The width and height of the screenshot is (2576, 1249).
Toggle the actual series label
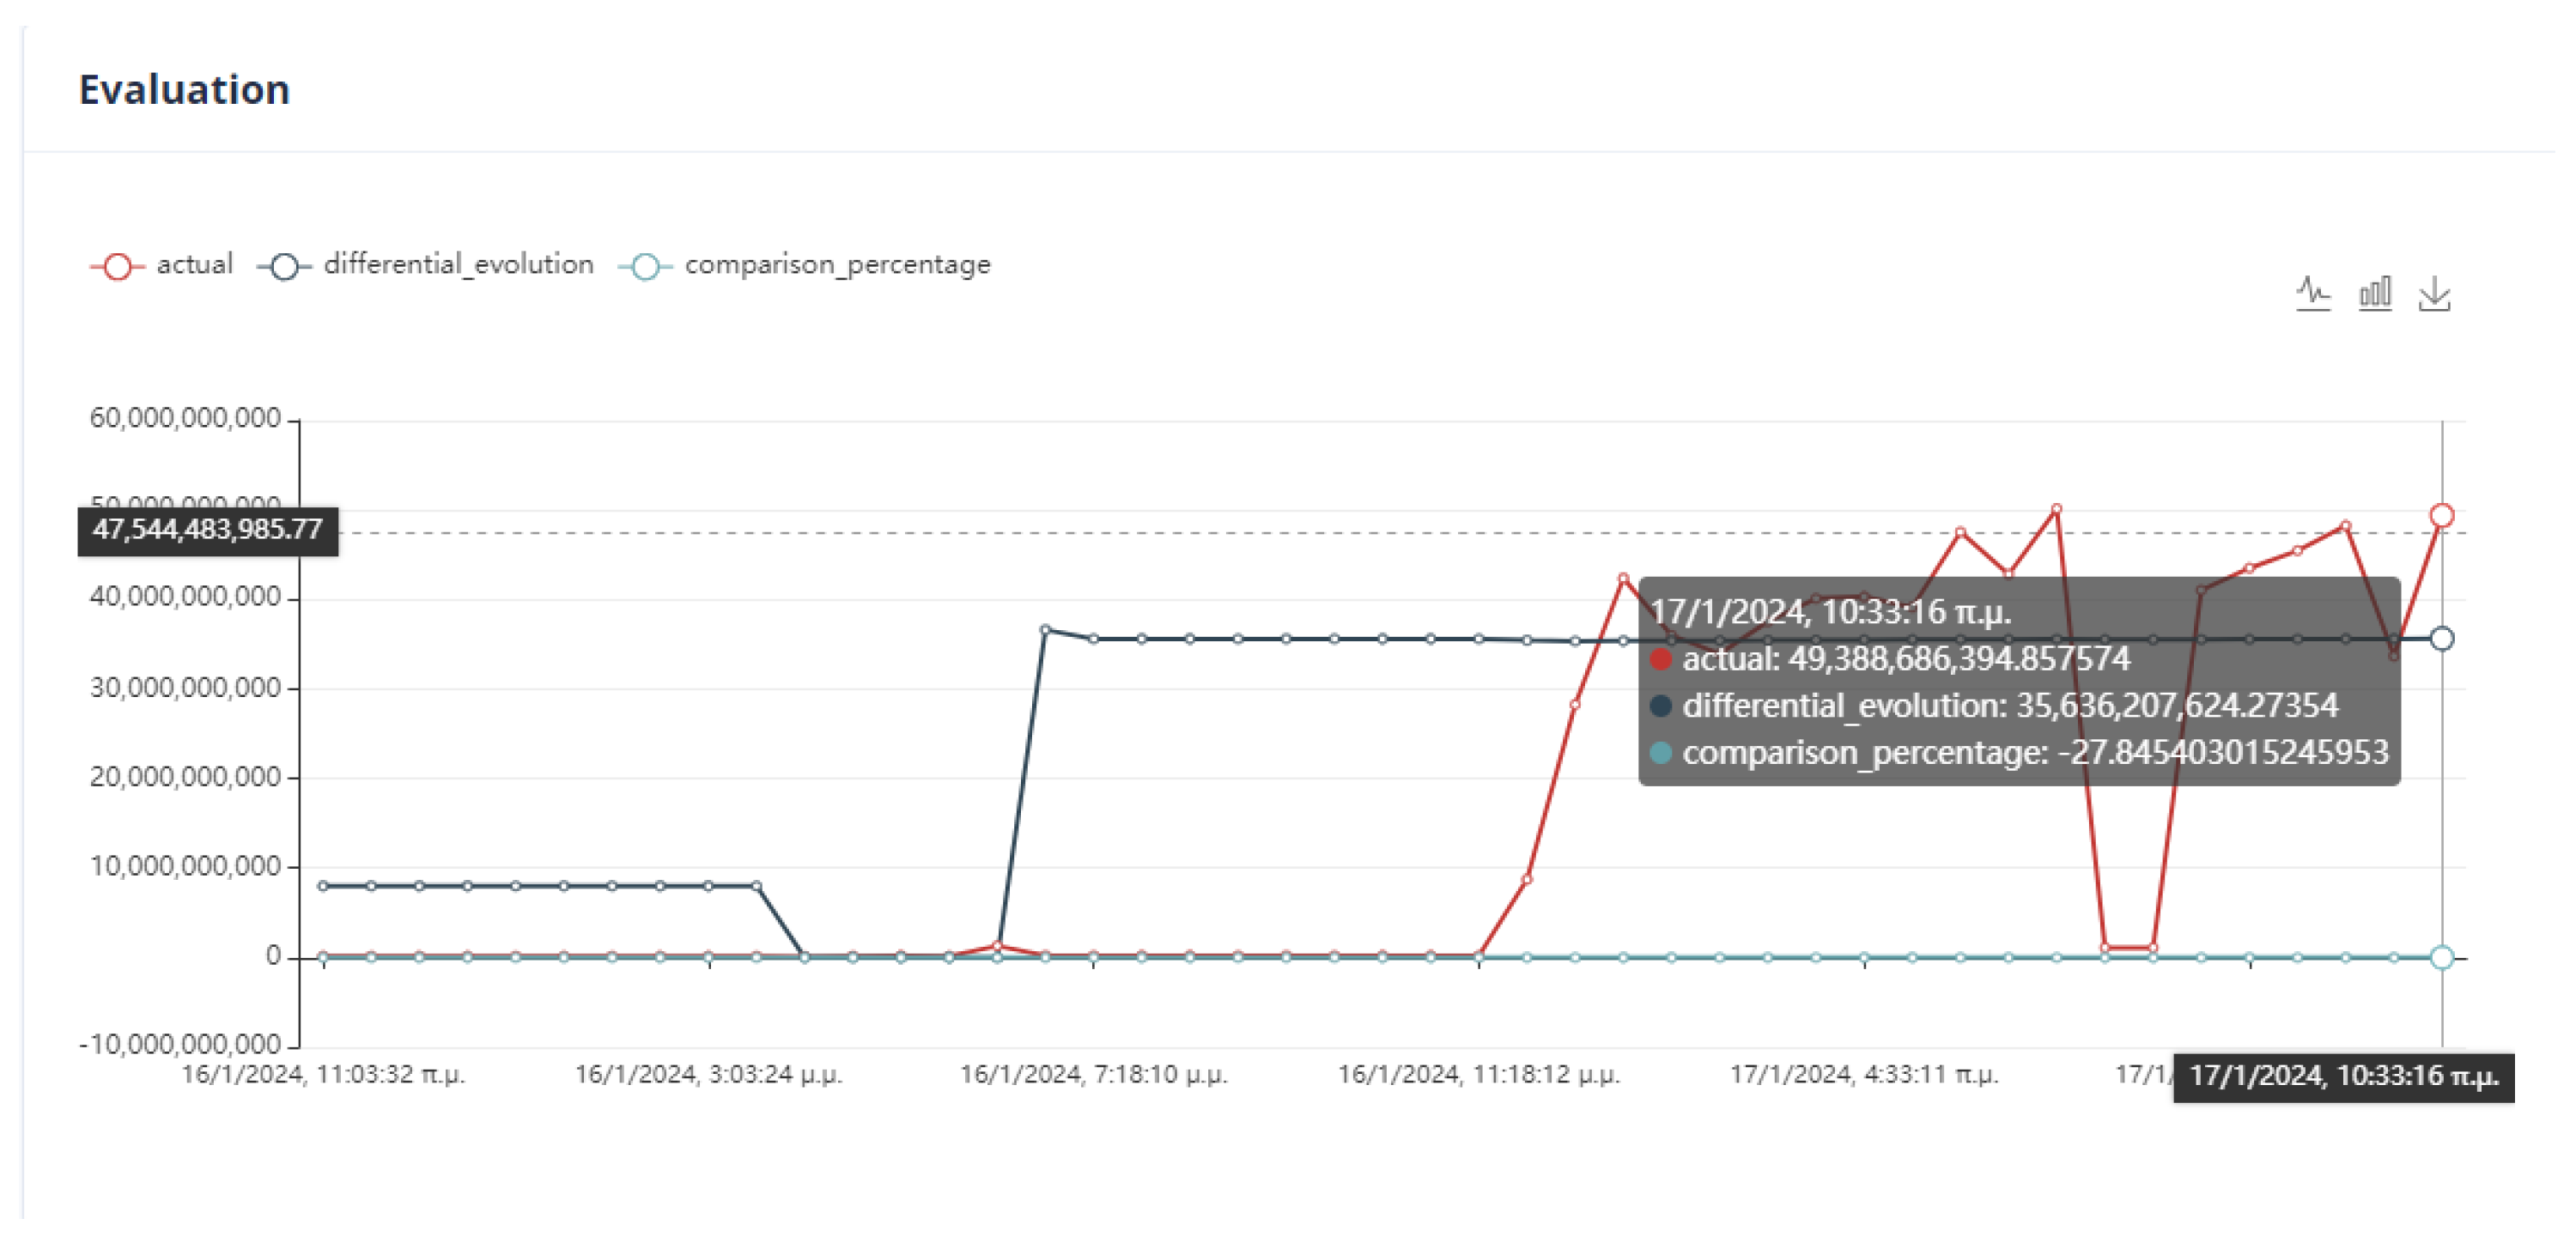click(x=194, y=264)
